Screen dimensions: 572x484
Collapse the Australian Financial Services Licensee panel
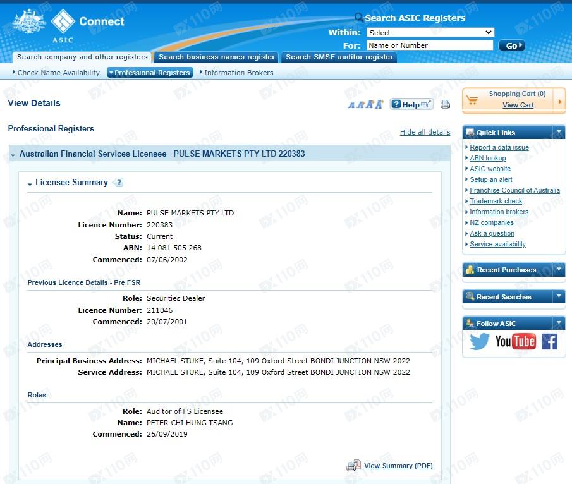click(x=13, y=155)
